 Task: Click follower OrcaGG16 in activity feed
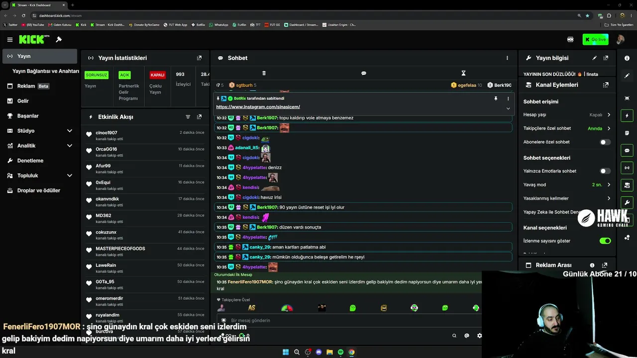106,149
